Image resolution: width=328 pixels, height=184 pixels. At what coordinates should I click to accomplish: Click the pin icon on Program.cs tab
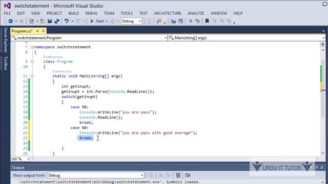click(37, 31)
